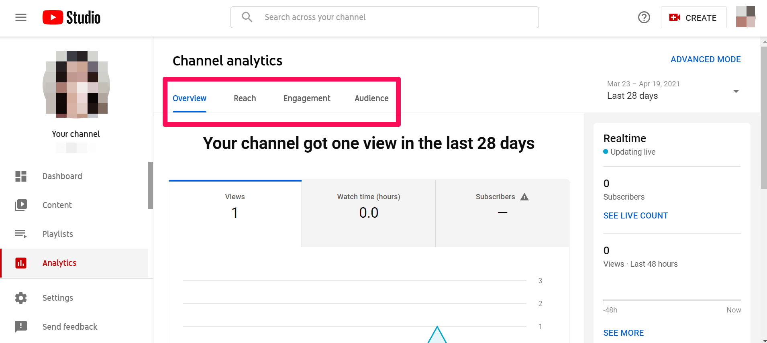Viewport: 767px width, 343px height.
Task: Click the Send feedback icon
Action: 21,327
